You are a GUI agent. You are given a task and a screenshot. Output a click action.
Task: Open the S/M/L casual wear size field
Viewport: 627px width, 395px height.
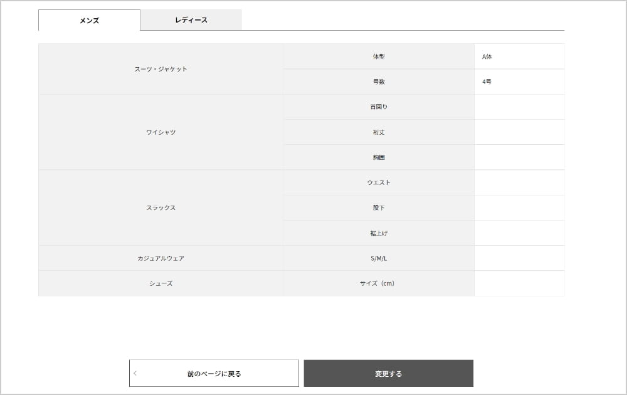(519, 258)
